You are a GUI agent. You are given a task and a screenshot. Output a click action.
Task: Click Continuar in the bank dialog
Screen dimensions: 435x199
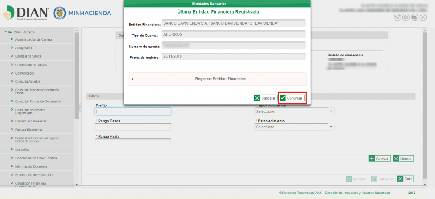point(292,98)
